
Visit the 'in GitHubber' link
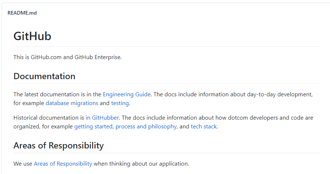click(x=102, y=118)
